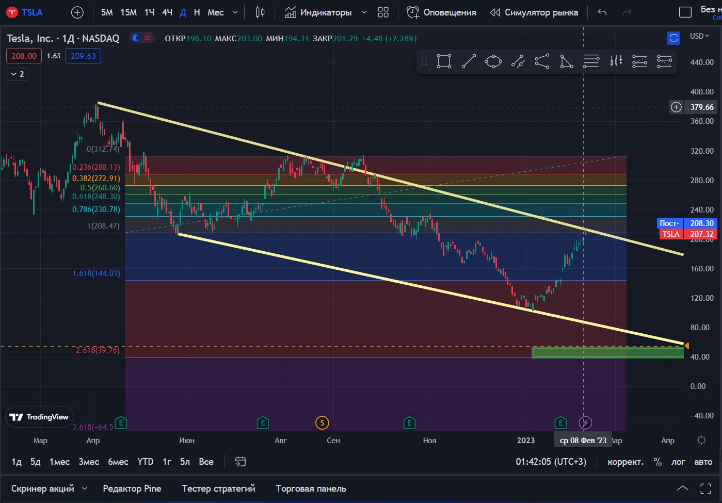
Task: Switch to the 1Ч interval
Action: tap(149, 12)
